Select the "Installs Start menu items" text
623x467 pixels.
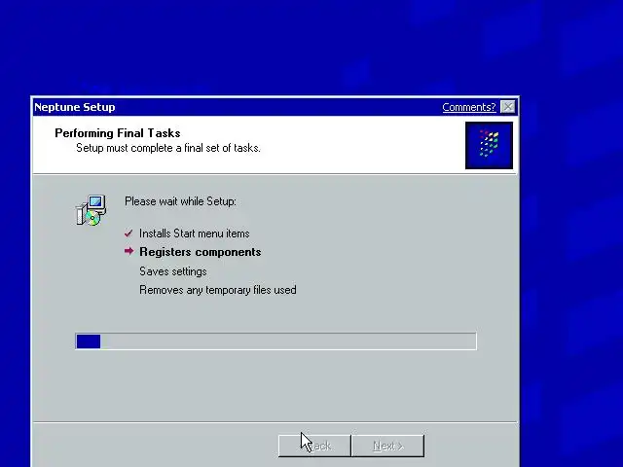click(x=195, y=233)
